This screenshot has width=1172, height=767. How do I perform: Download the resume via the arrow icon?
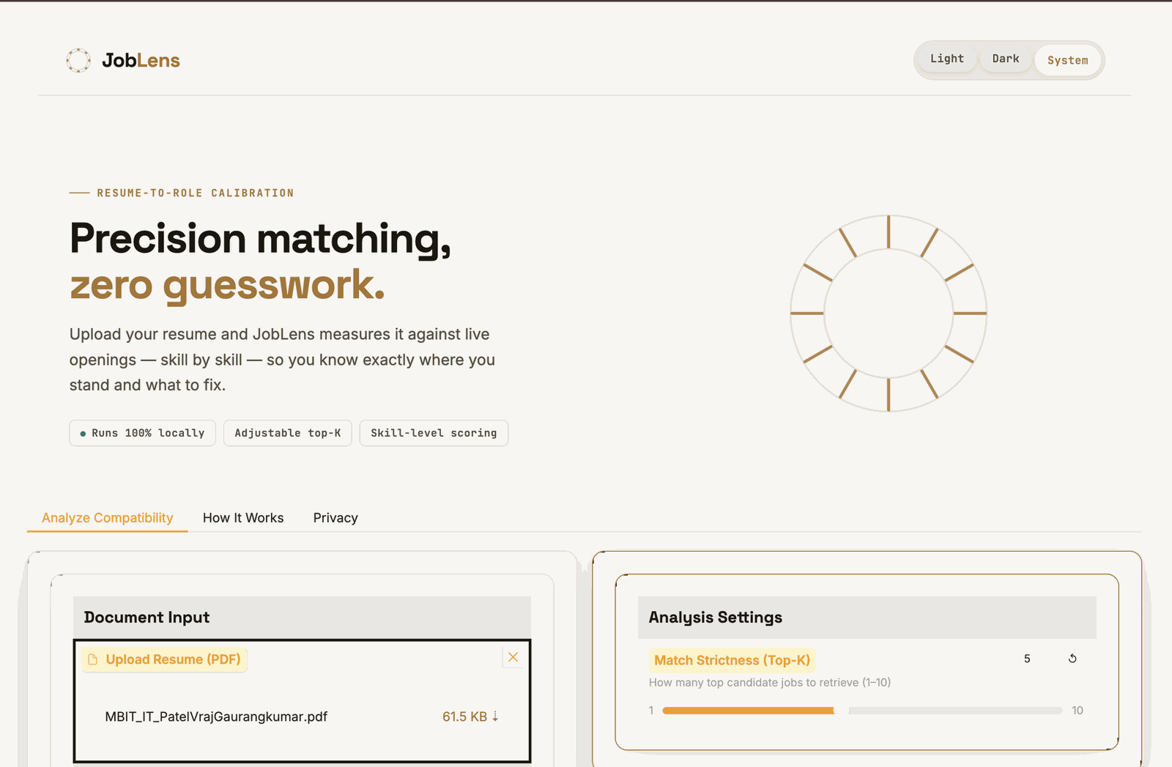pyautogui.click(x=495, y=716)
